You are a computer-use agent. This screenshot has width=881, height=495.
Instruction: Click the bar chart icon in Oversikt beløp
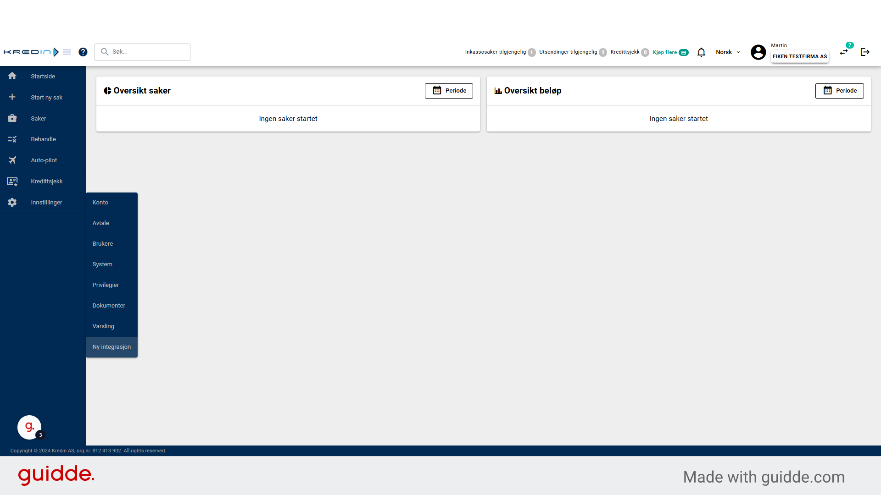click(x=498, y=91)
